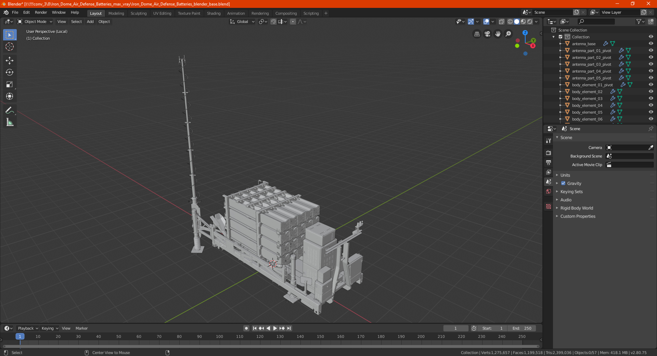
Task: Switch to wireframe viewport shading
Action: 510,22
